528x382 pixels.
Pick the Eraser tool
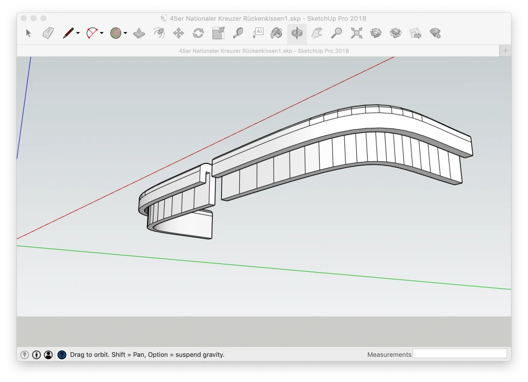pos(48,34)
